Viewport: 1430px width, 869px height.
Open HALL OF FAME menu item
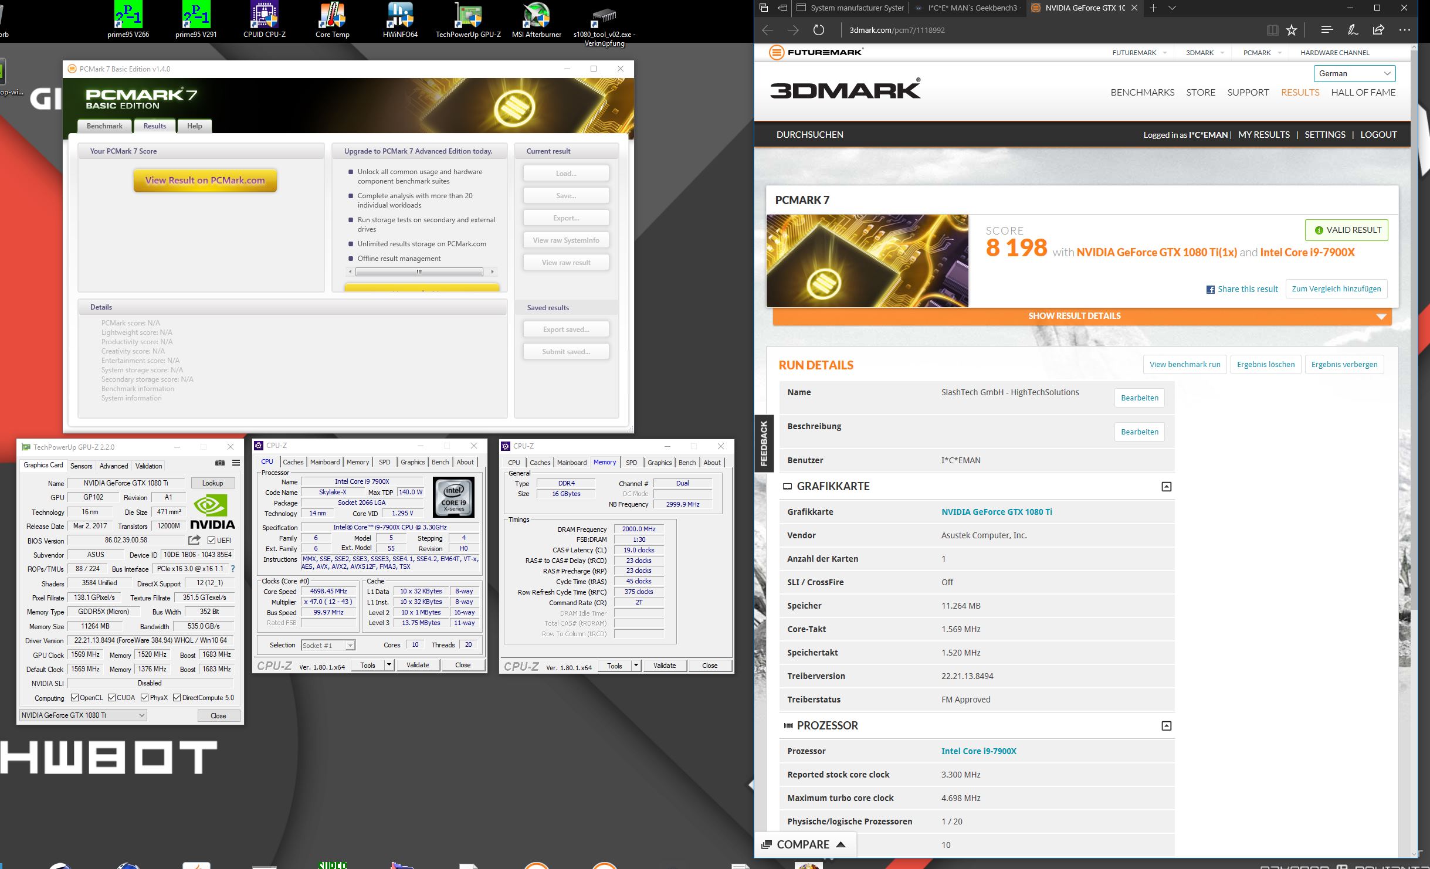tap(1363, 92)
